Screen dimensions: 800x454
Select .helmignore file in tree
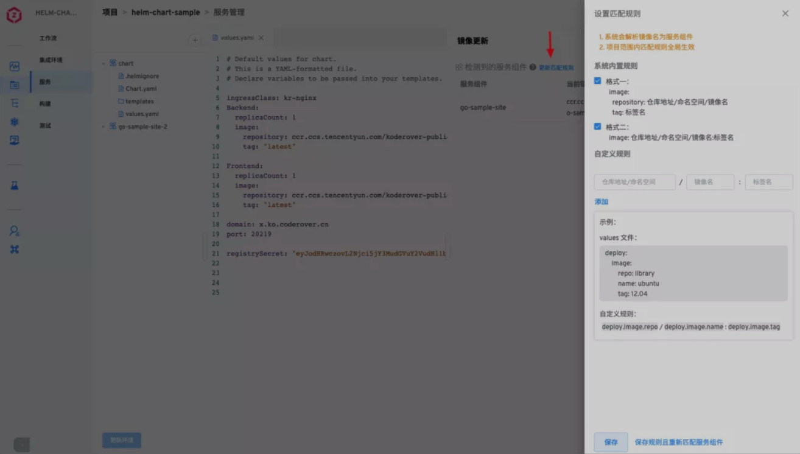point(142,76)
